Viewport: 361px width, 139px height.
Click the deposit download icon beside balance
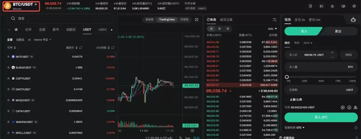coord(349,107)
